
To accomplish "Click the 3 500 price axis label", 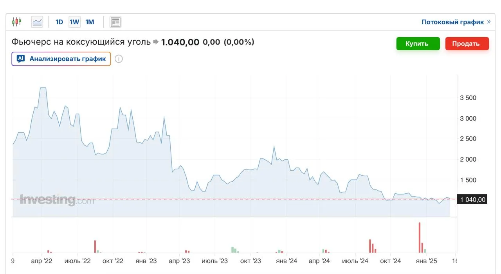I will (x=468, y=98).
